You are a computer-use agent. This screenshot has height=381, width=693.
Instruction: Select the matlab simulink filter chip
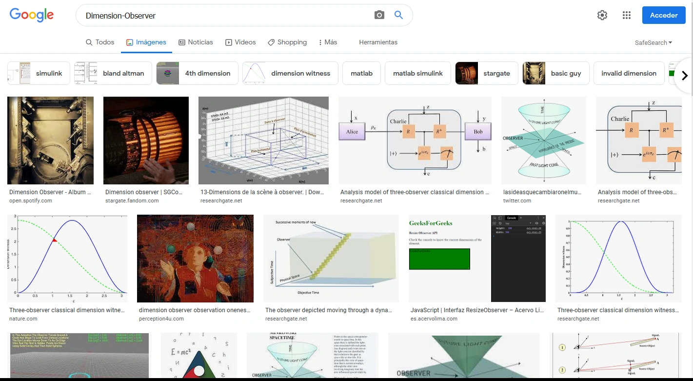click(417, 73)
